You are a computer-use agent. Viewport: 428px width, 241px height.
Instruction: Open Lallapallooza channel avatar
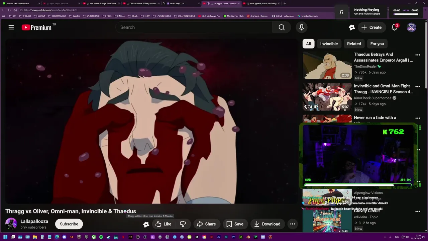[11, 224]
